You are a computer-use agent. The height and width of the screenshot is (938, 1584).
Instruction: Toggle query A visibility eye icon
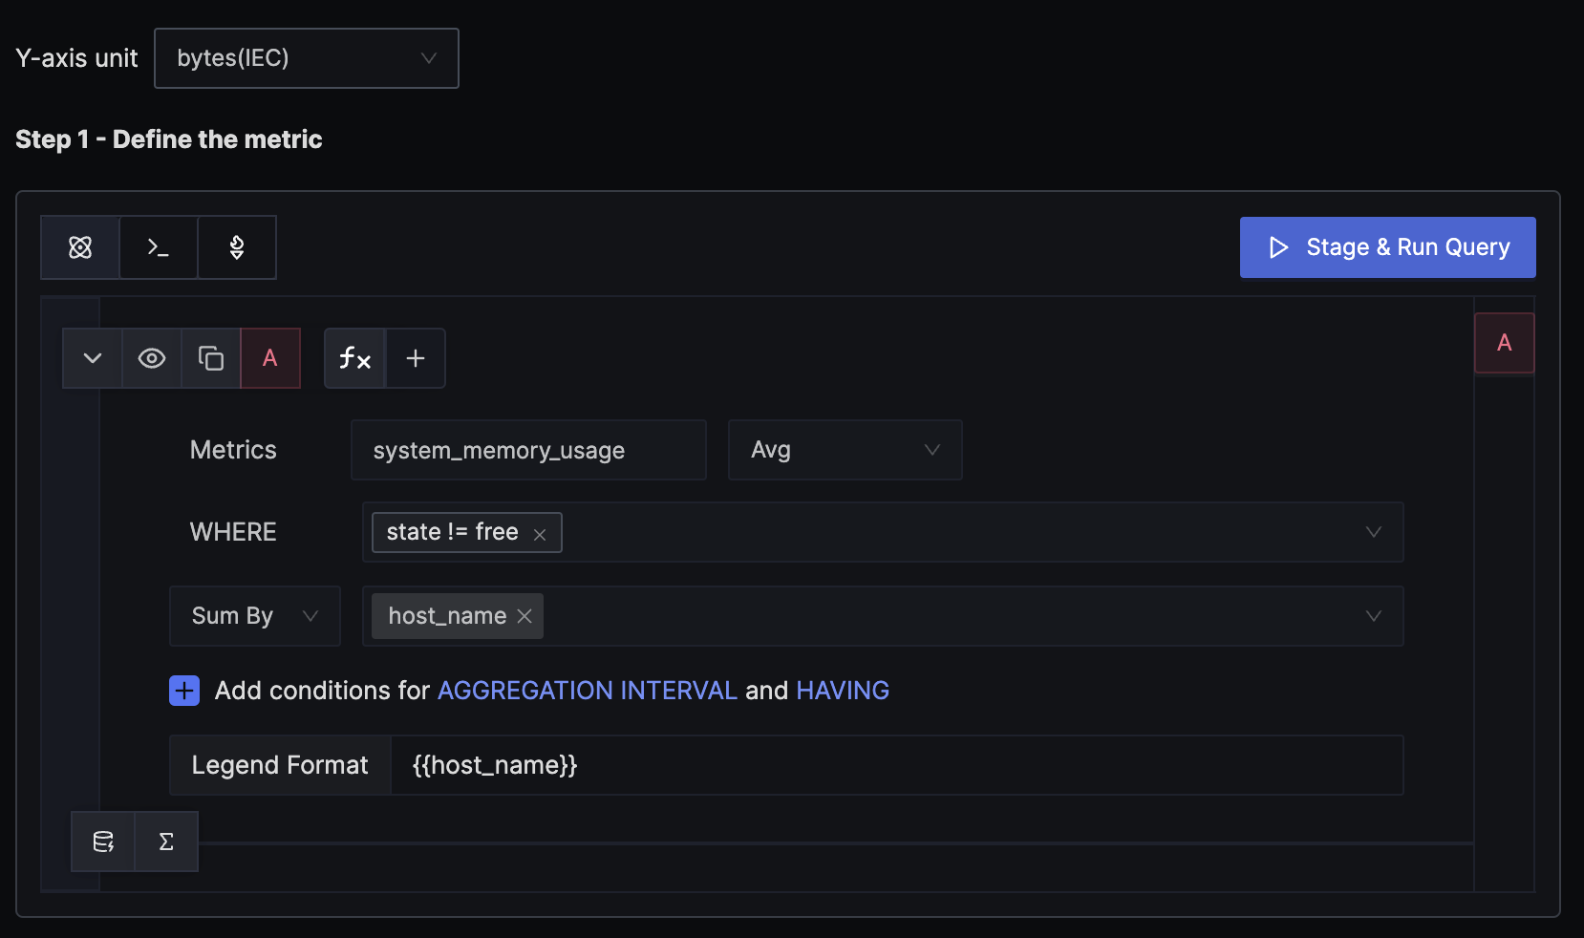152,358
